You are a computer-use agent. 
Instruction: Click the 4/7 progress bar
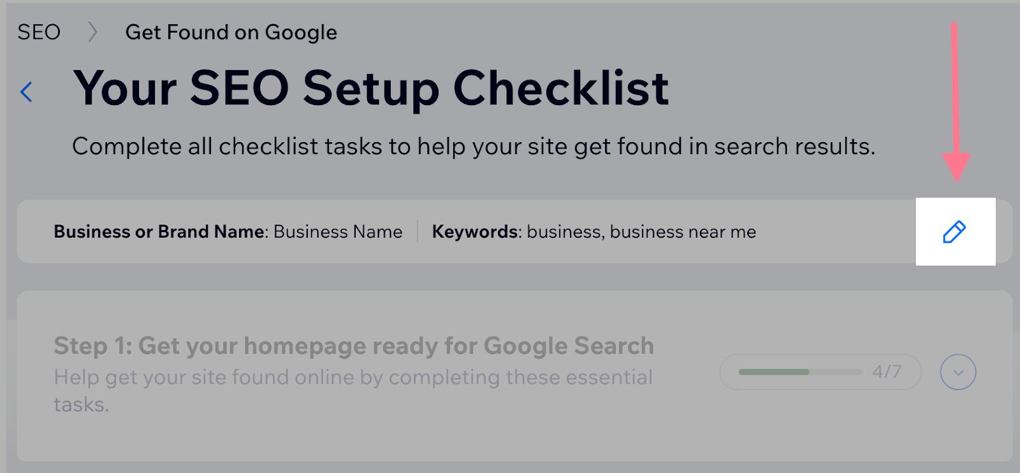pos(820,372)
